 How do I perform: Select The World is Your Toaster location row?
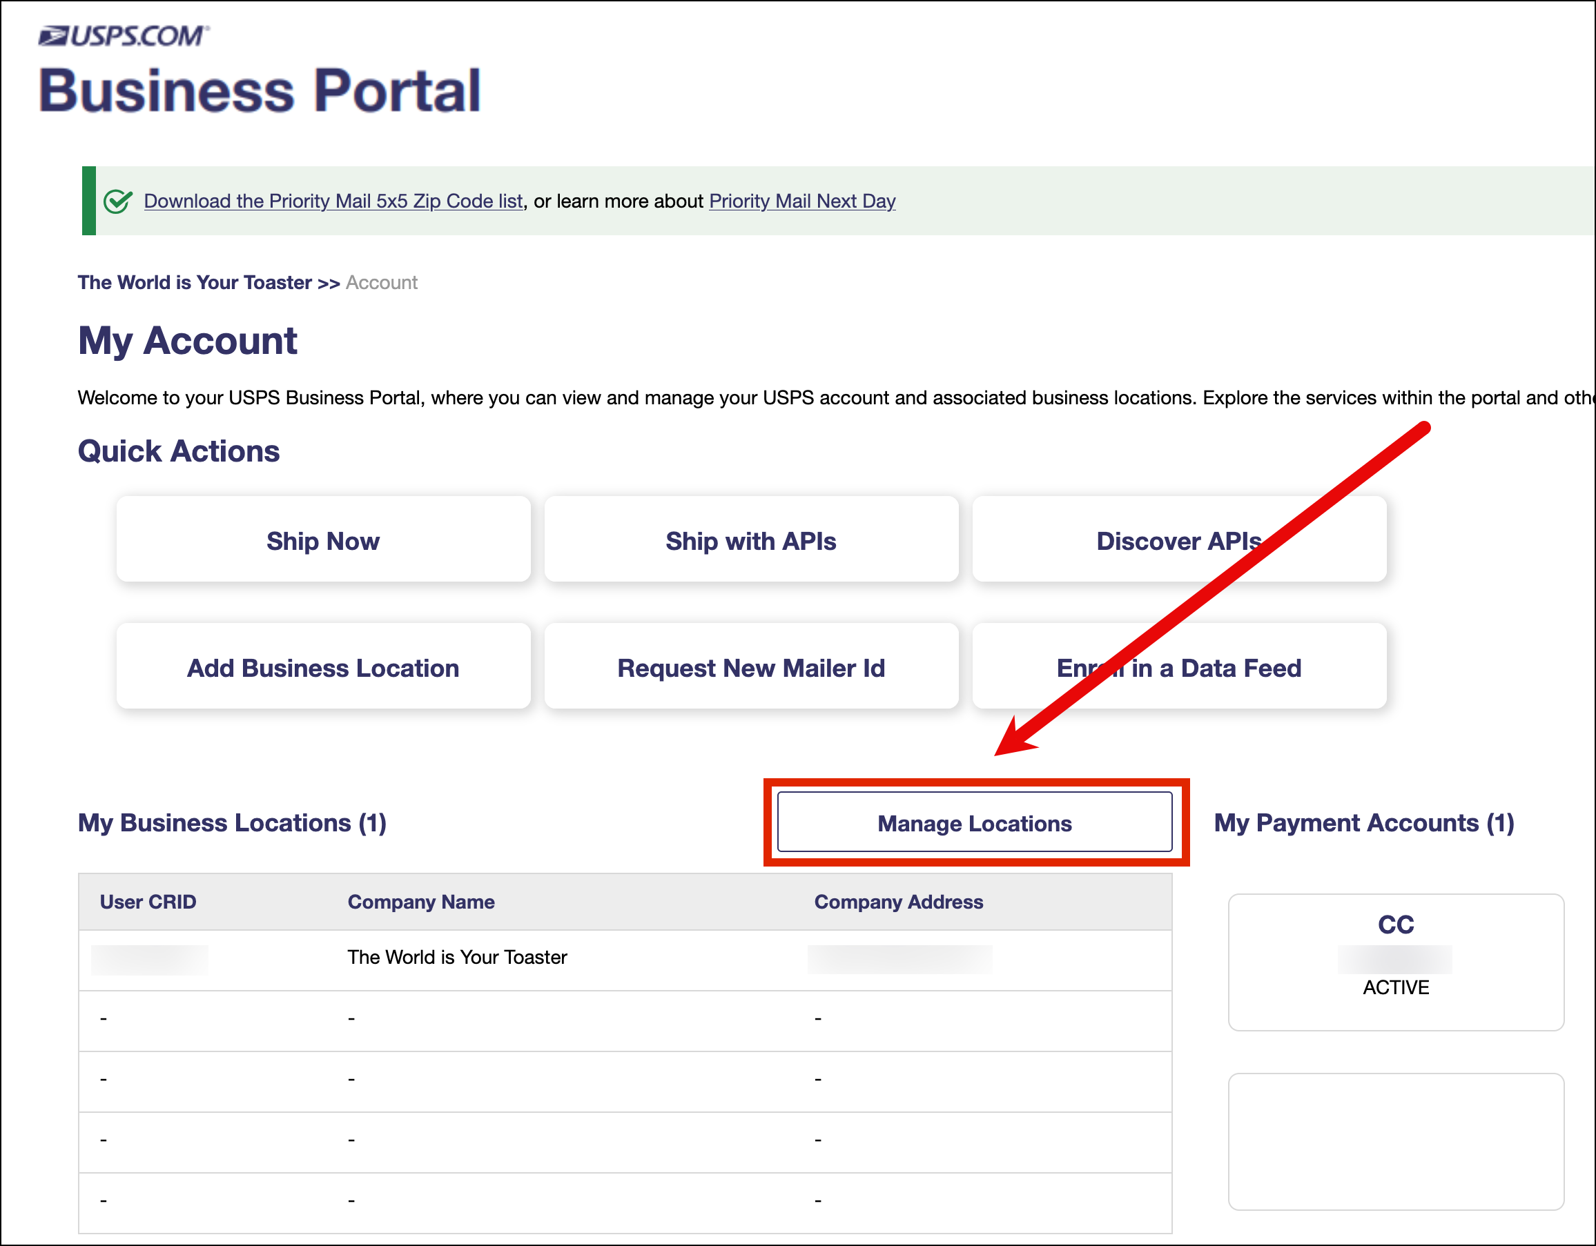[457, 958]
